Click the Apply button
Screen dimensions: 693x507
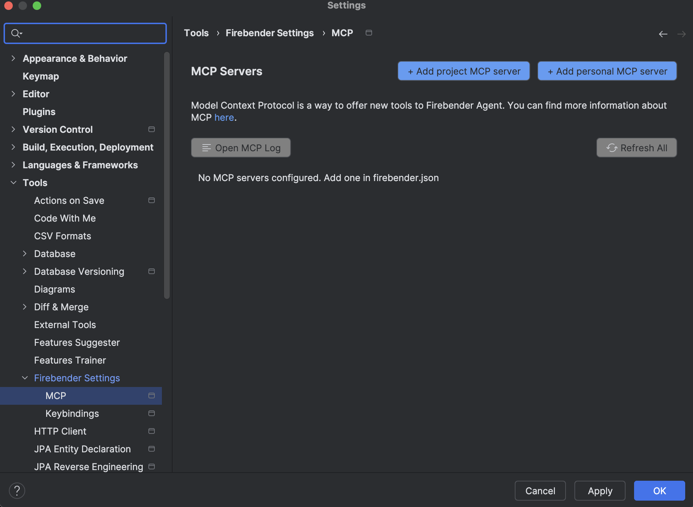pyautogui.click(x=600, y=491)
